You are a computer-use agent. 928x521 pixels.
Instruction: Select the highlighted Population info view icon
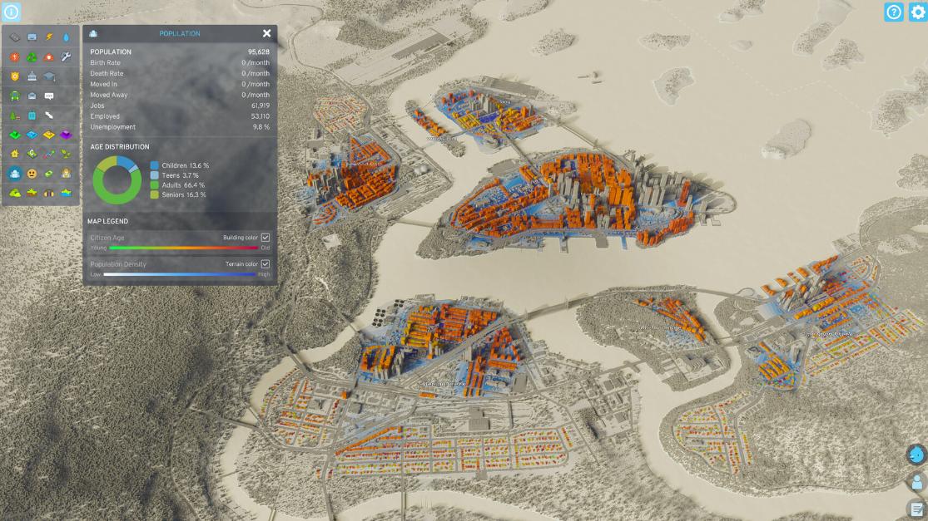click(15, 174)
